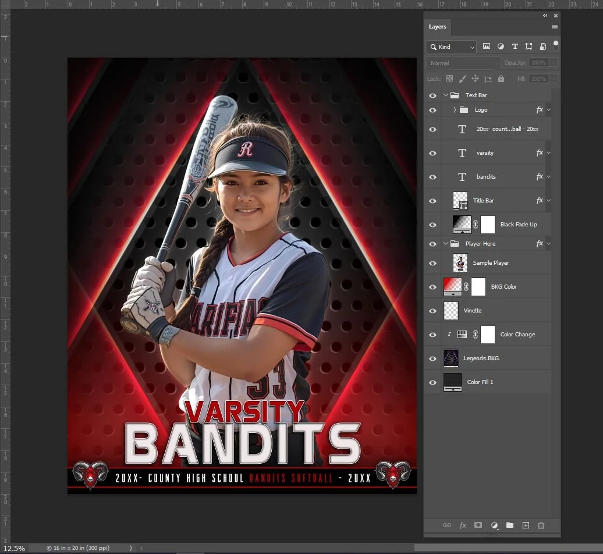Select the Legends BKG layer thumbnail
This screenshot has height=554, width=603.
coord(451,358)
